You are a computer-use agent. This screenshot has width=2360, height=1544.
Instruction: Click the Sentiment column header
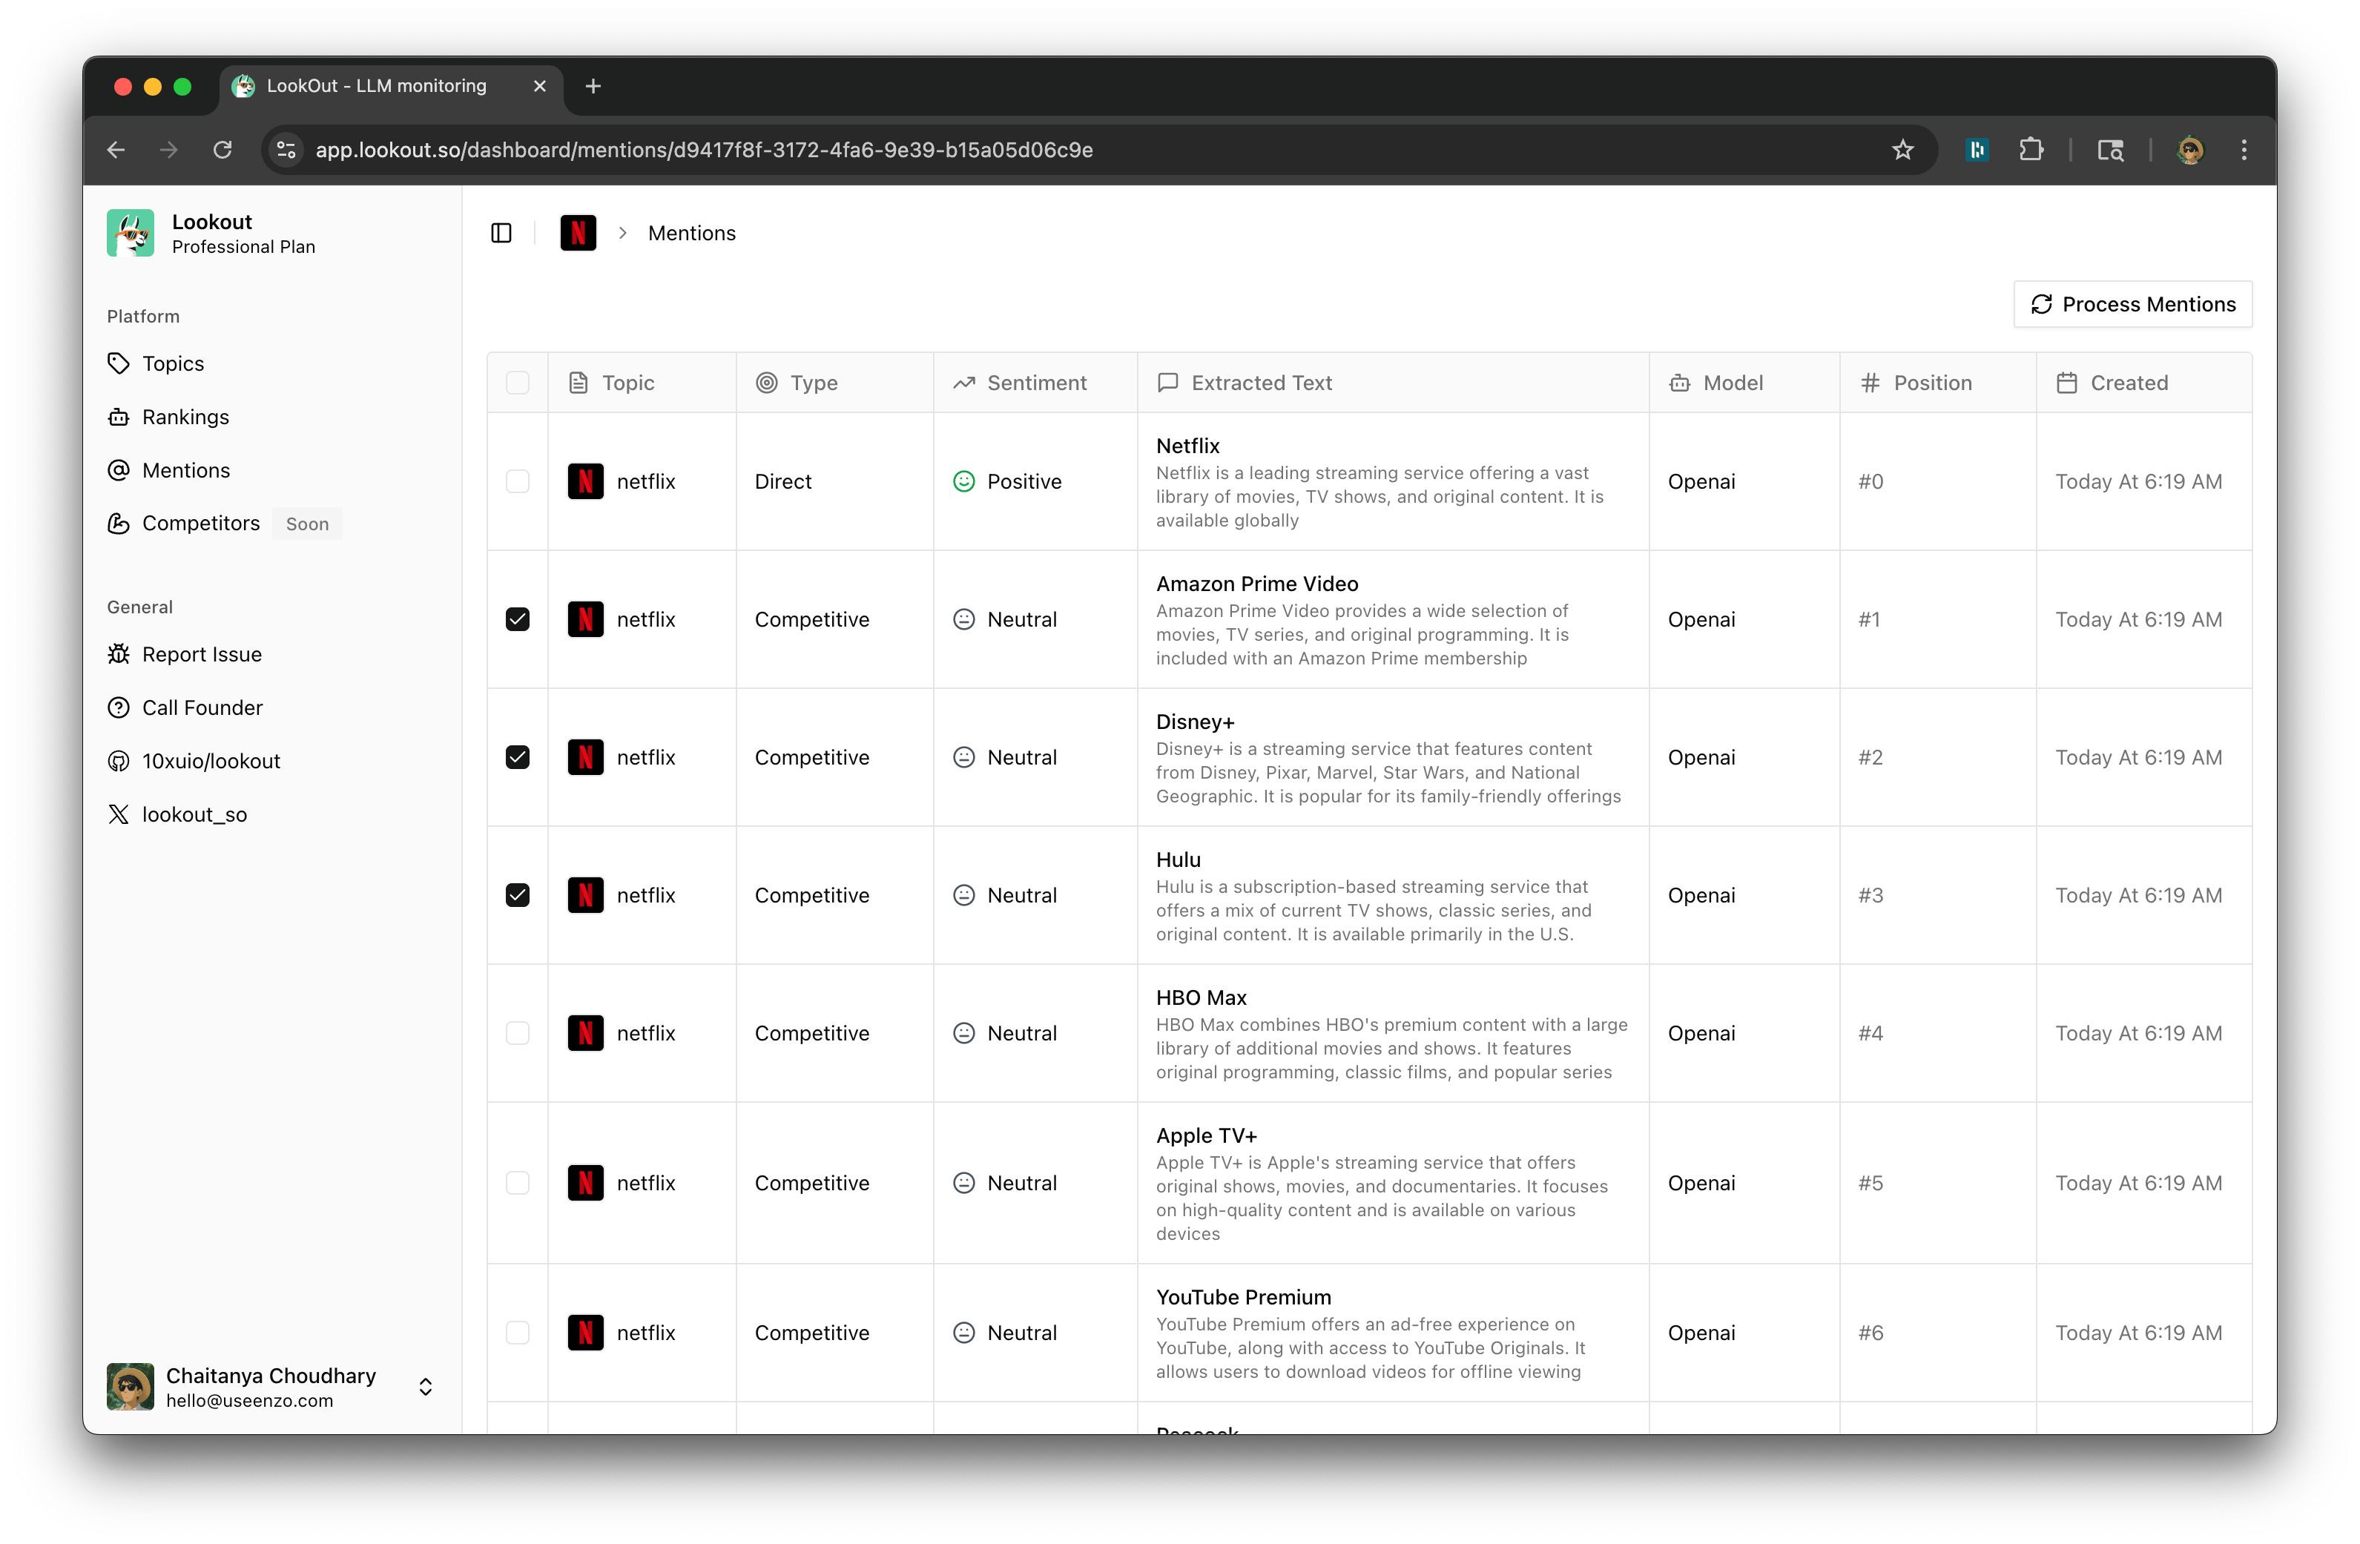(1035, 383)
